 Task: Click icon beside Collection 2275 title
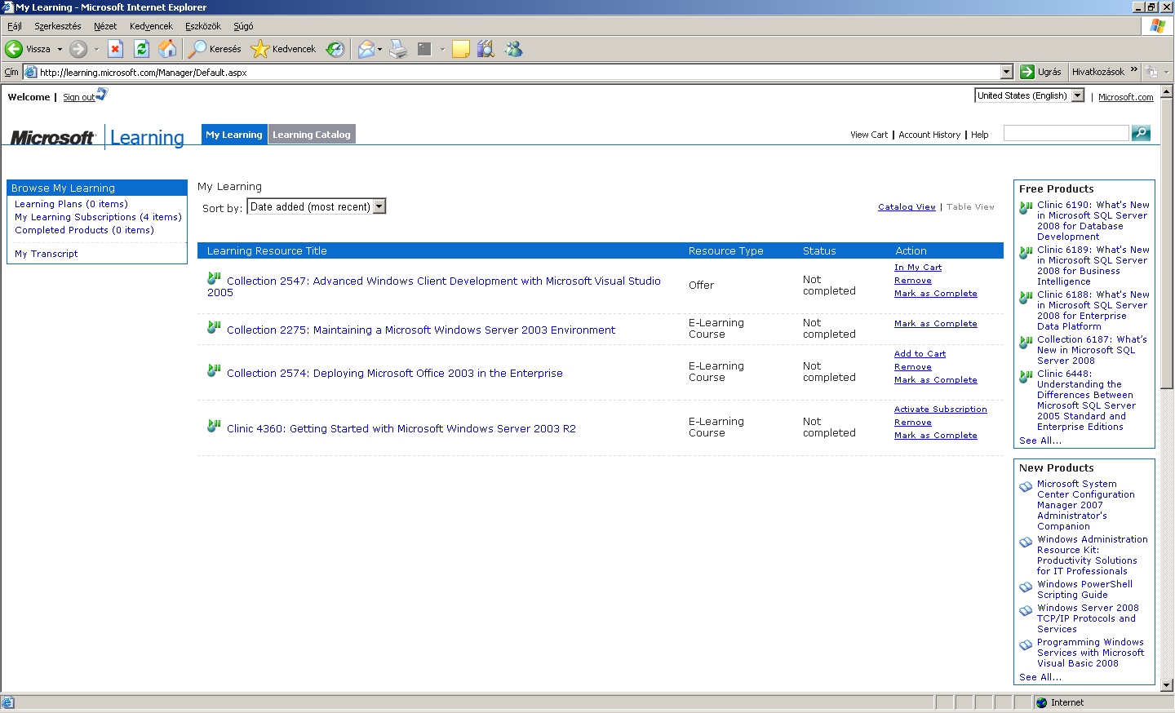(x=214, y=327)
